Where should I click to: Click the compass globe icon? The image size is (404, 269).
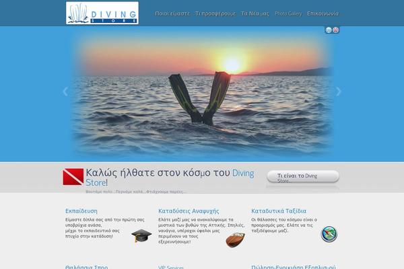(329, 234)
